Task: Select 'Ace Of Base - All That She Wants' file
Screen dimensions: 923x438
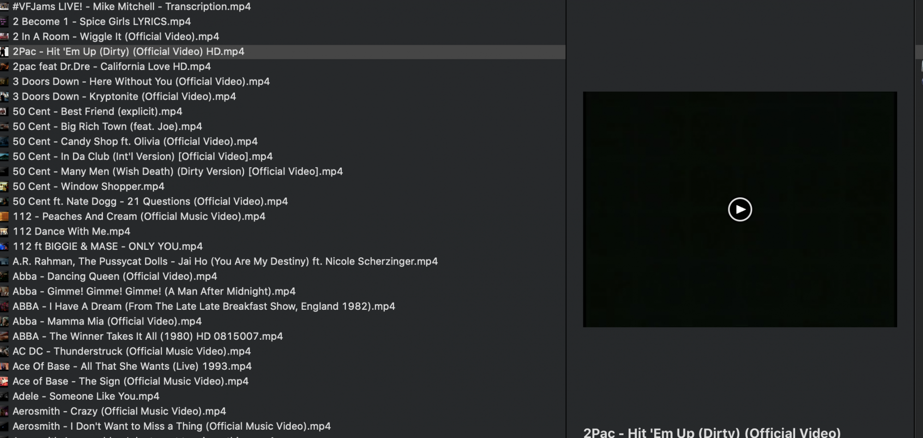Action: click(x=132, y=366)
